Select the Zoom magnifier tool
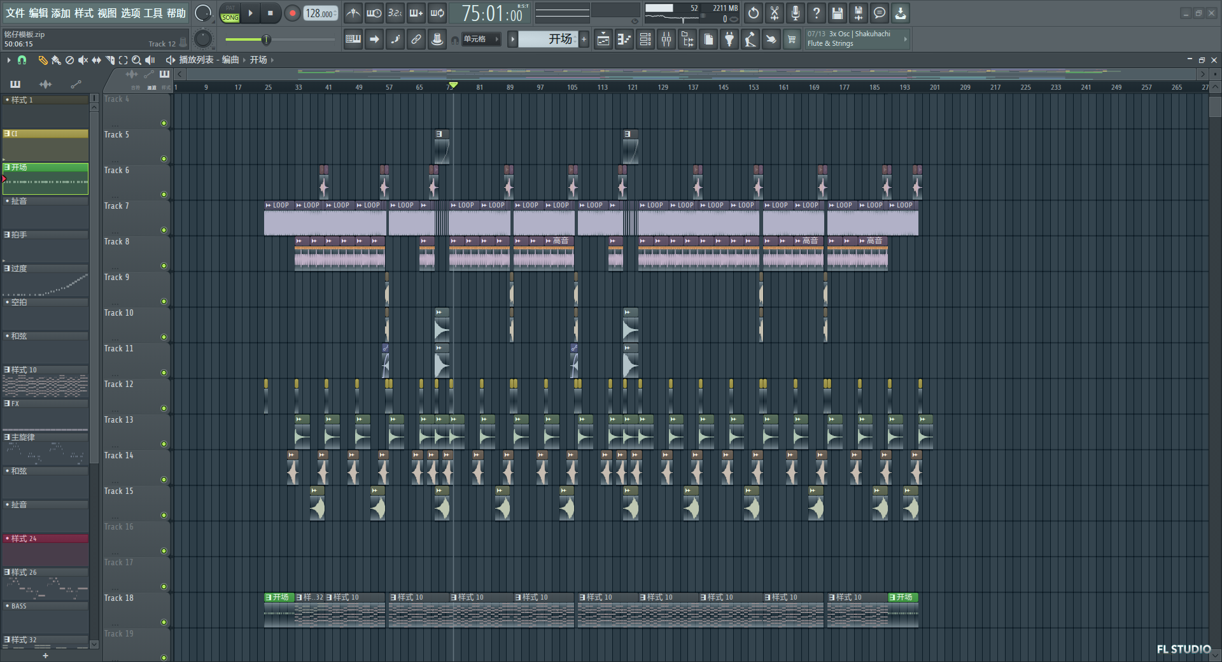This screenshot has width=1222, height=662. 136,60
